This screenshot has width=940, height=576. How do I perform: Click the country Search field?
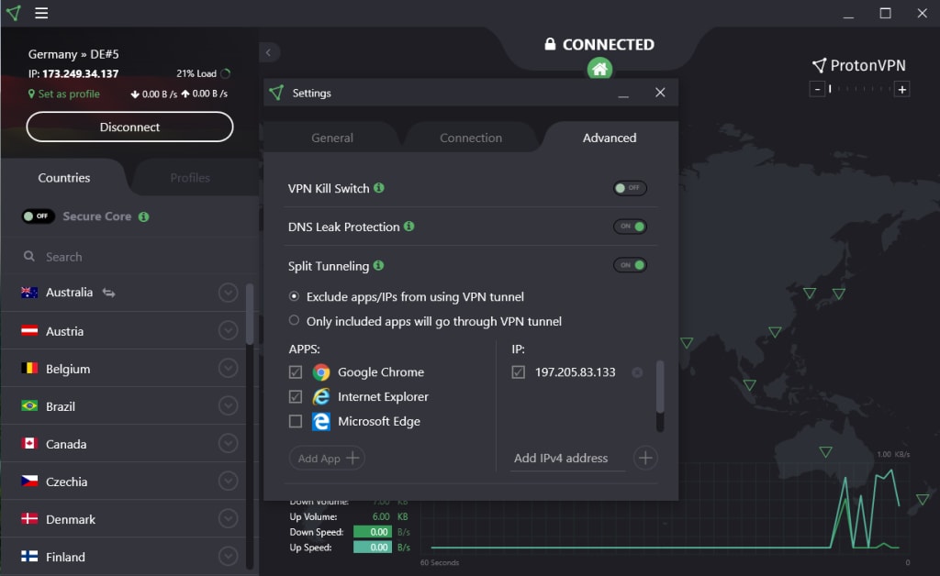coord(130,256)
